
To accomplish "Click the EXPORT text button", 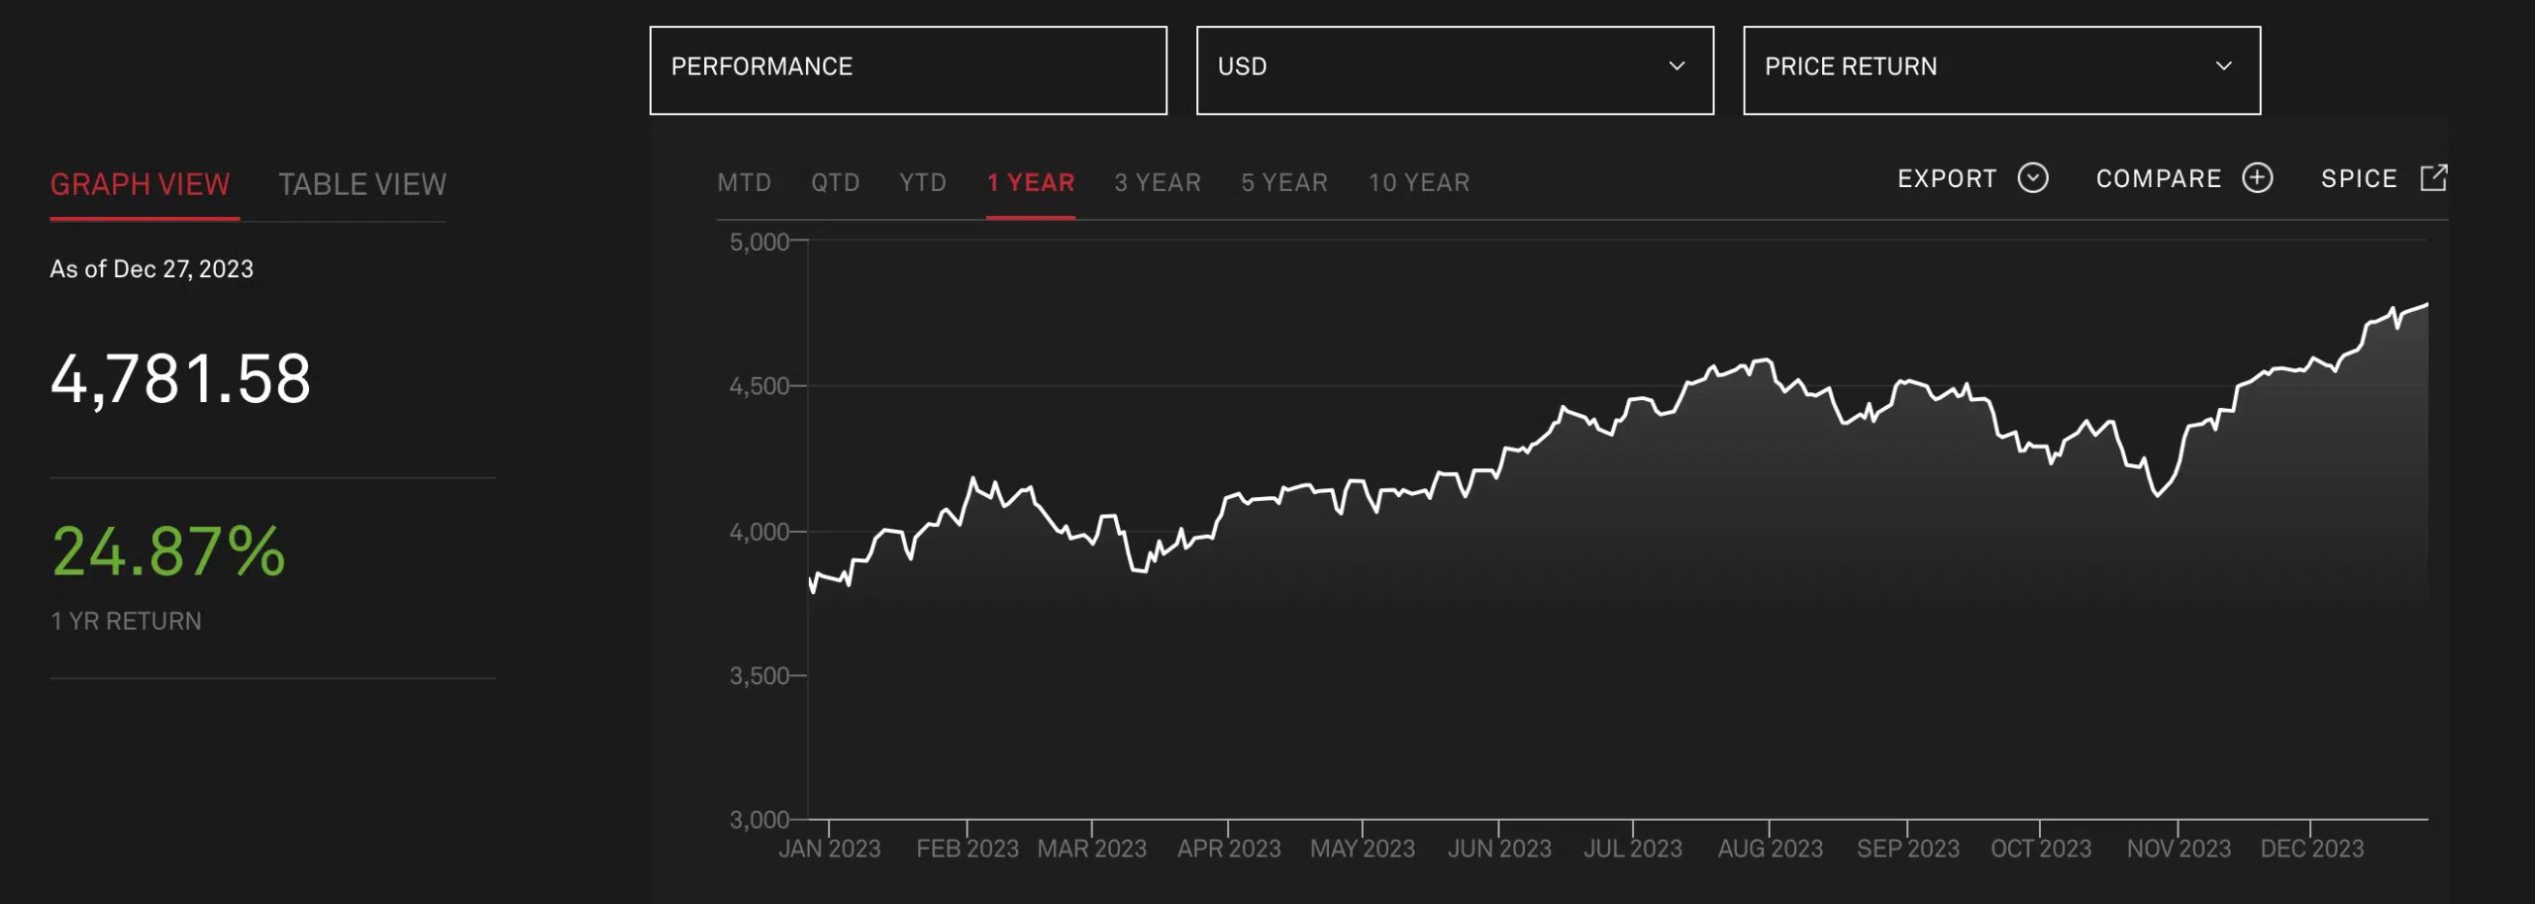I will tap(1946, 179).
